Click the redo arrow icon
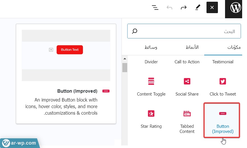The image size is (247, 148). (183, 7)
